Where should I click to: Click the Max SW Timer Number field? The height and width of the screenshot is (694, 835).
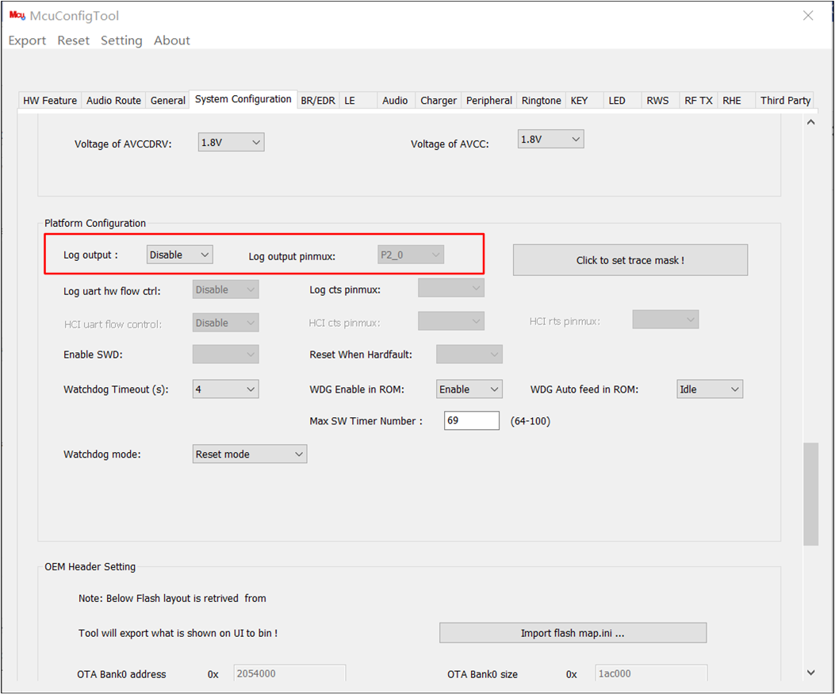[471, 420]
